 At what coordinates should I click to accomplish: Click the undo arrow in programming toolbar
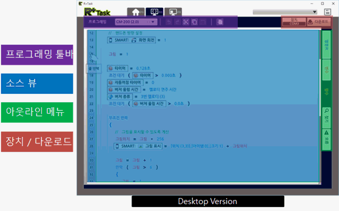[x=169, y=22]
